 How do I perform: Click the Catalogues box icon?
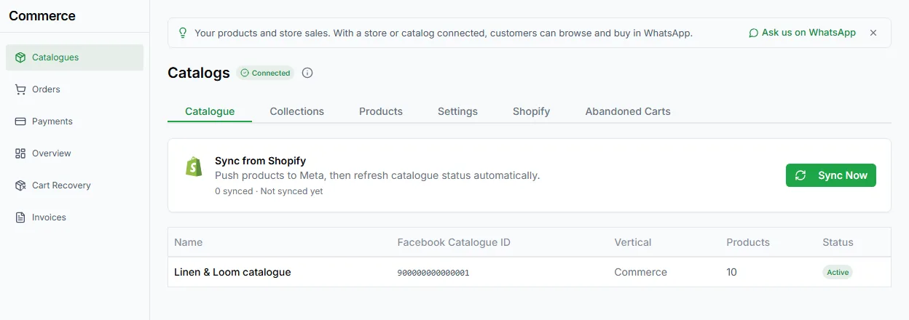click(20, 57)
